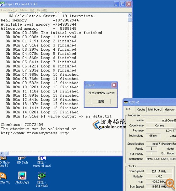
Task: Click the Bus Speed 1635.8 MHz value
Action: [x=159, y=187]
